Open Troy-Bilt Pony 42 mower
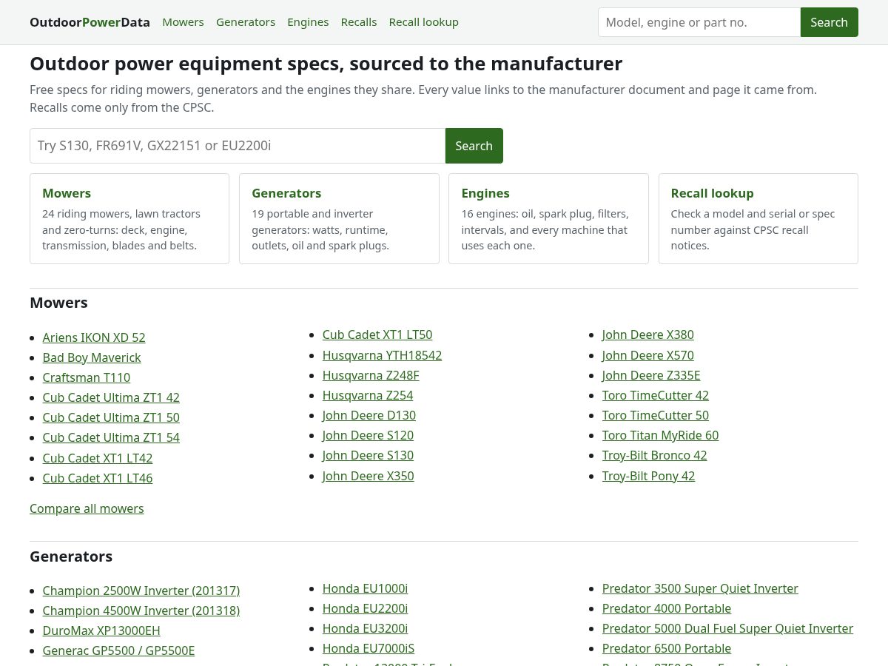This screenshot has height=666, width=888. point(649,476)
